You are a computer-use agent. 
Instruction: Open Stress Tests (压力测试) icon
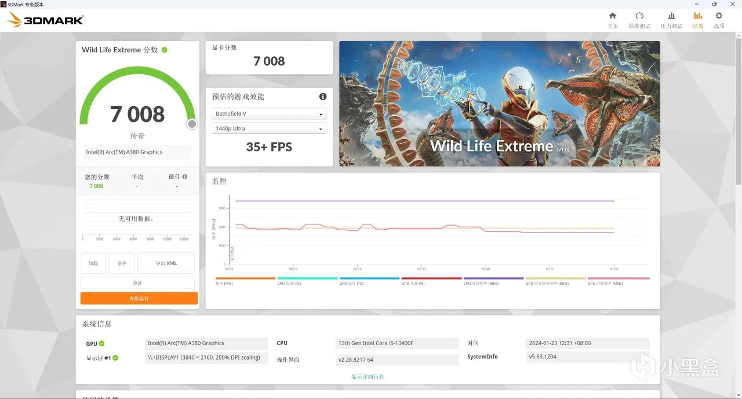pos(671,20)
